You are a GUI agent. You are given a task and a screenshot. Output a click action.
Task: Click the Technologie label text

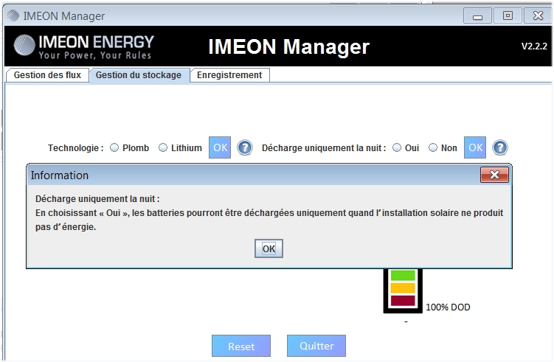[75, 148]
